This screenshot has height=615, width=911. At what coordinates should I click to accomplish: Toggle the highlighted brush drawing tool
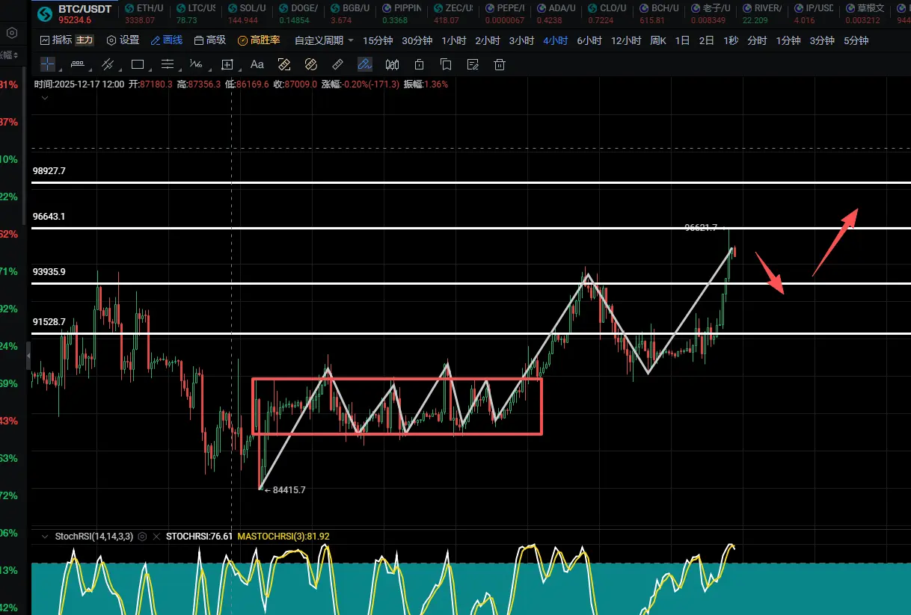pos(365,64)
